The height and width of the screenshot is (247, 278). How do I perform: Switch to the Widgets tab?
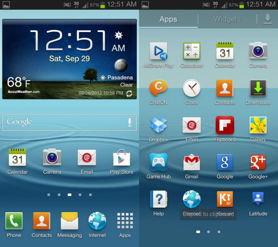coord(227,19)
